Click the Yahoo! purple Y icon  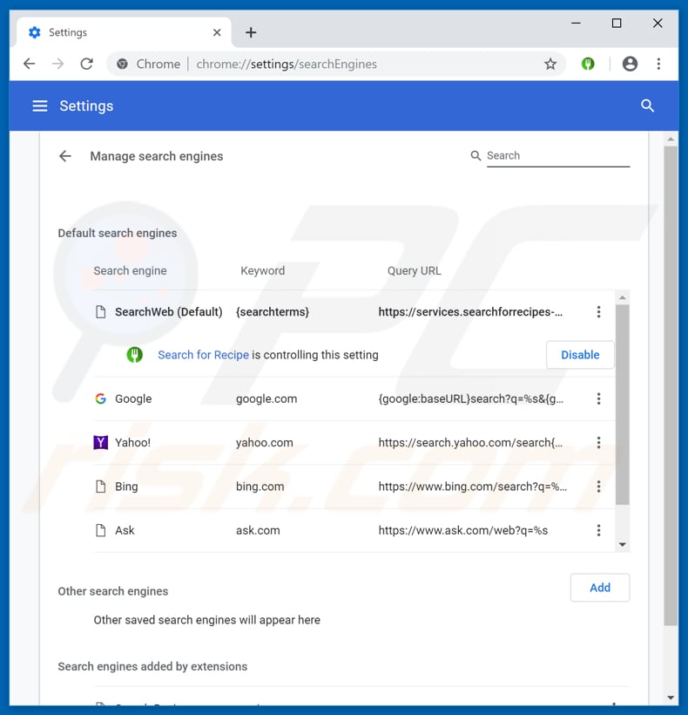[x=101, y=442]
